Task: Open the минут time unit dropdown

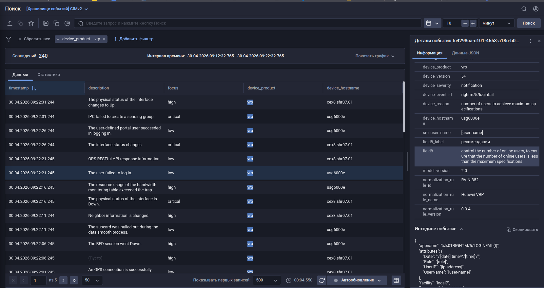Action: (x=496, y=23)
